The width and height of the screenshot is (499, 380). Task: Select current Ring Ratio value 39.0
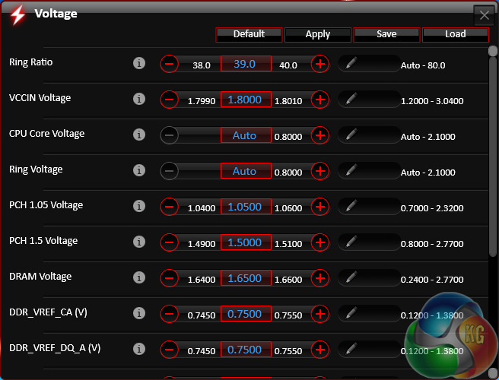(246, 64)
